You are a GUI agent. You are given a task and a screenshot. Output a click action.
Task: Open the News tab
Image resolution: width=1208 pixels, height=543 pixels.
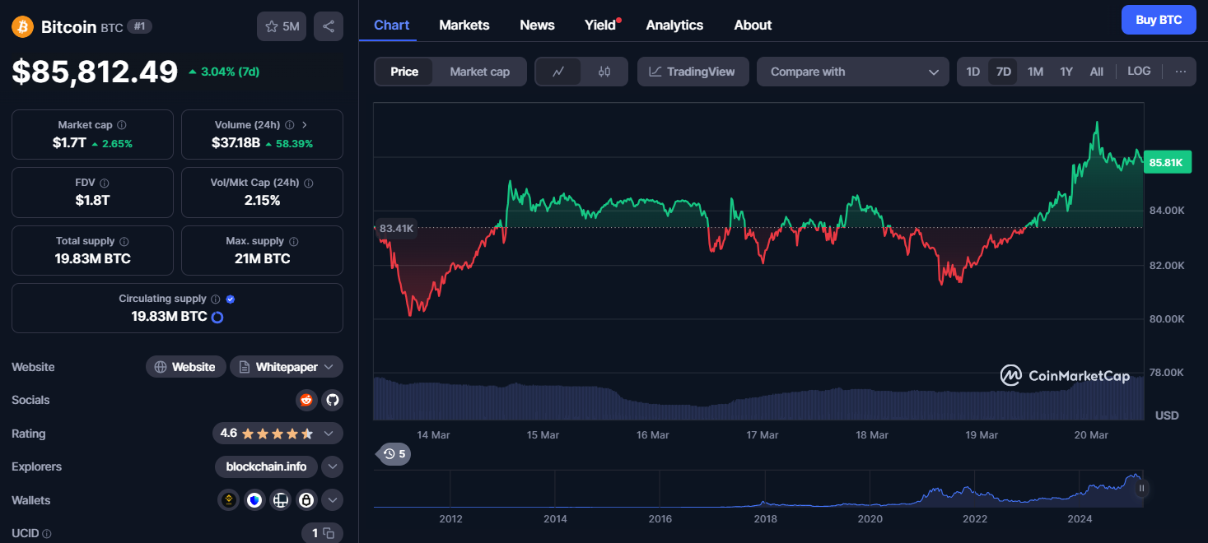[x=537, y=25]
